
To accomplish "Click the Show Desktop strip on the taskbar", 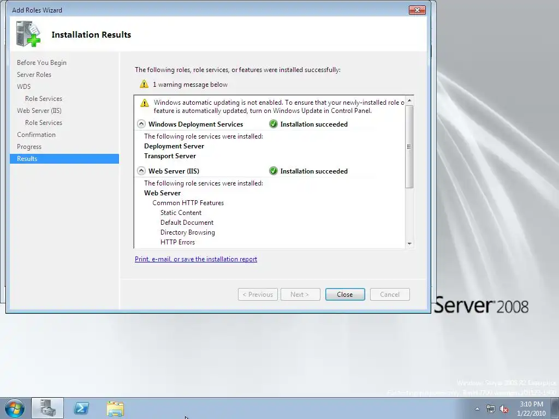I will click(x=555, y=408).
